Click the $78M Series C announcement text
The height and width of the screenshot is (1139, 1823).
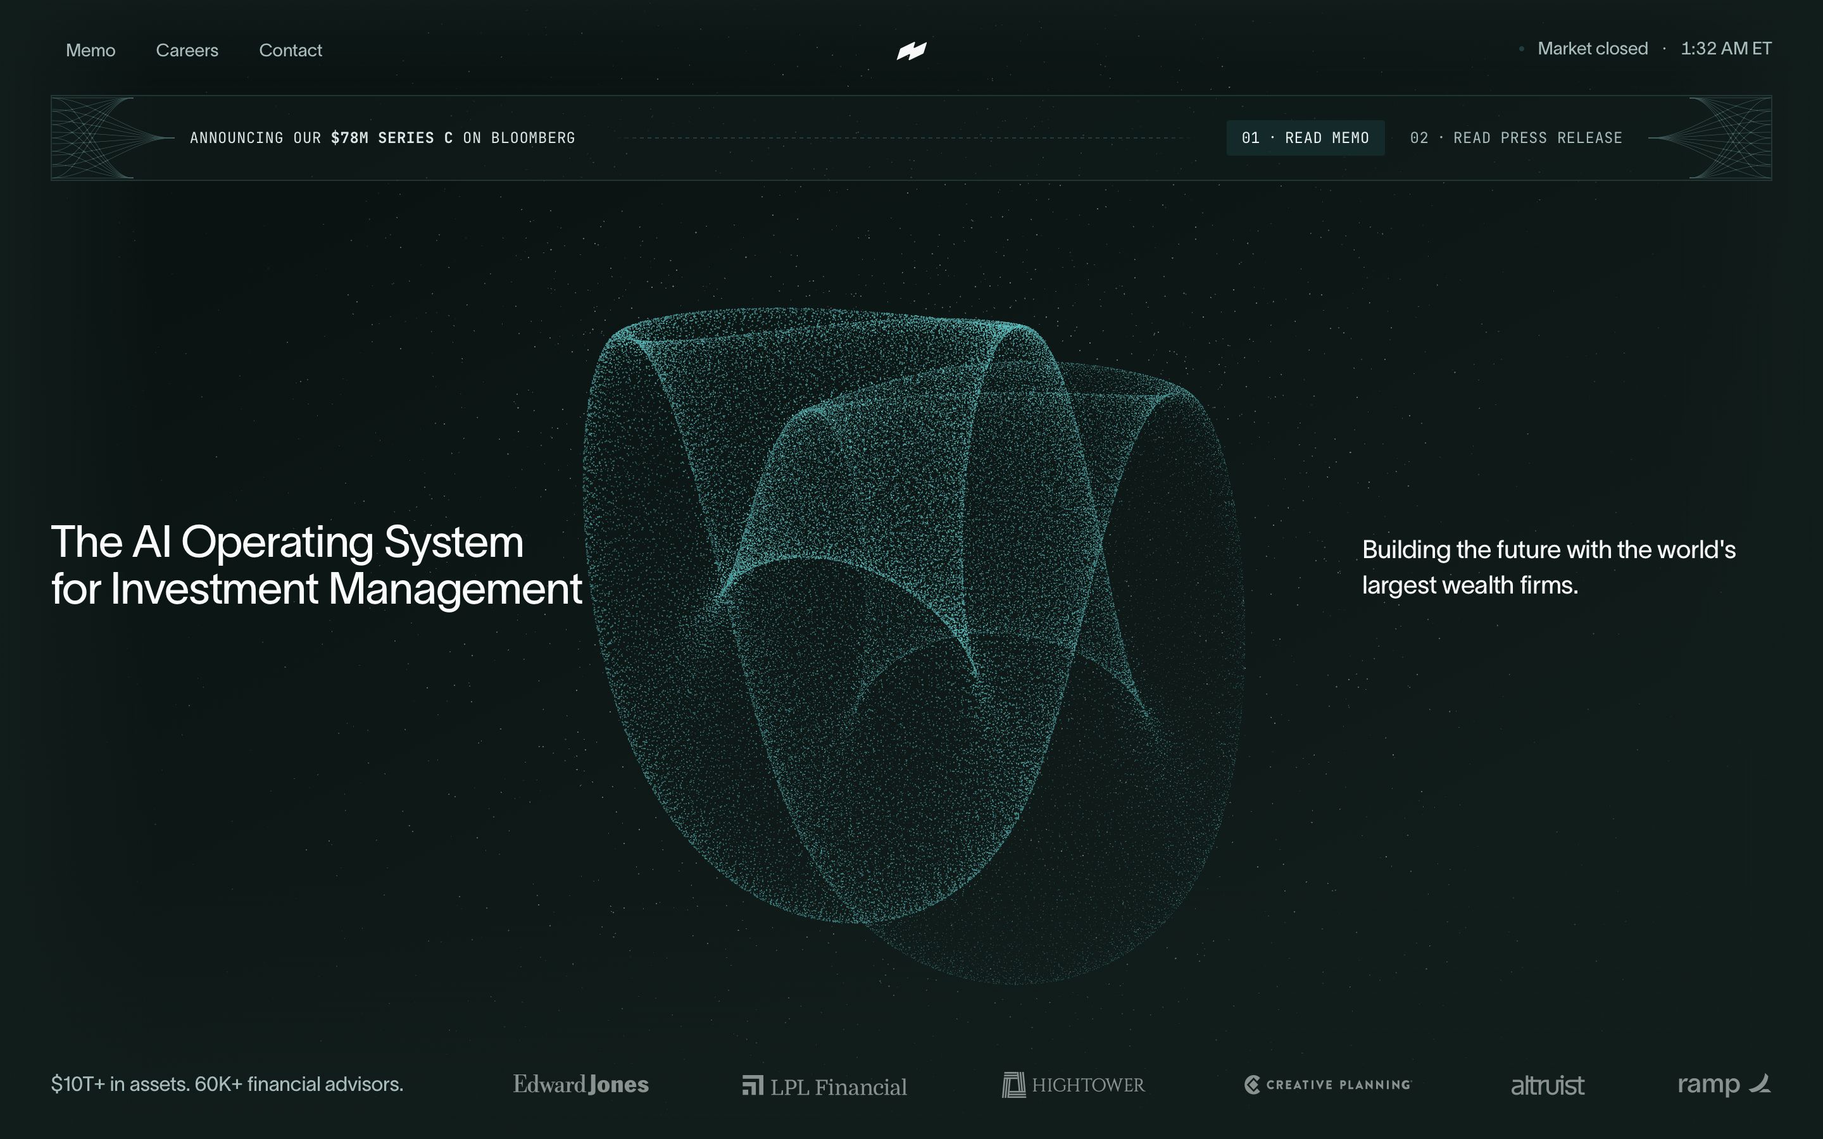[382, 138]
